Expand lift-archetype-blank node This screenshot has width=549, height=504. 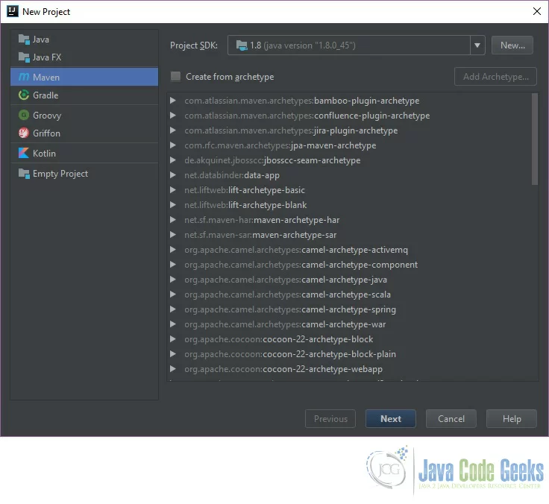(x=173, y=205)
